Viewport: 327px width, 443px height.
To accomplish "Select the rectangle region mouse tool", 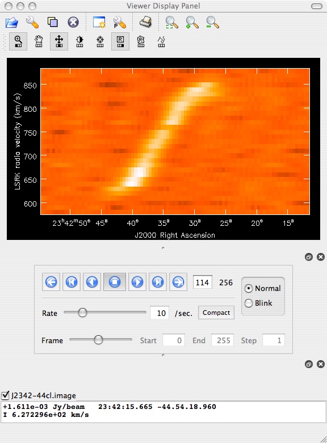I will 120,41.
